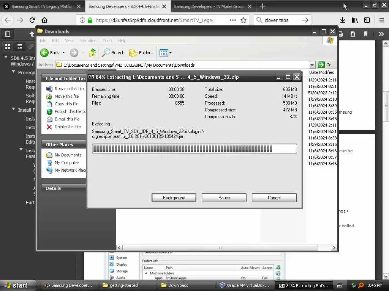Pause the 7-Zip extraction
Image resolution: width=389 pixels, height=291 pixels.
pyautogui.click(x=224, y=198)
